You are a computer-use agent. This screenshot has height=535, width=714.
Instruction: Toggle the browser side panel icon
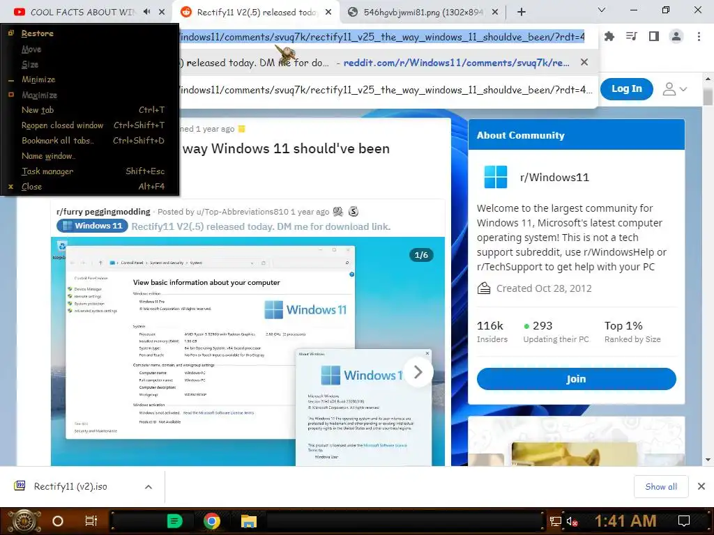654,36
